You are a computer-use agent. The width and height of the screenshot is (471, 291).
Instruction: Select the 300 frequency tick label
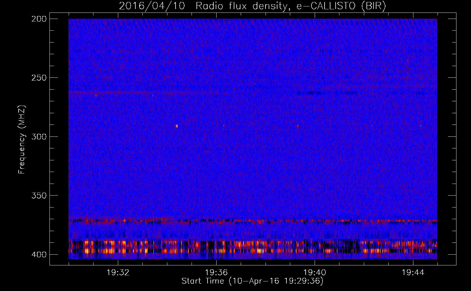point(39,136)
